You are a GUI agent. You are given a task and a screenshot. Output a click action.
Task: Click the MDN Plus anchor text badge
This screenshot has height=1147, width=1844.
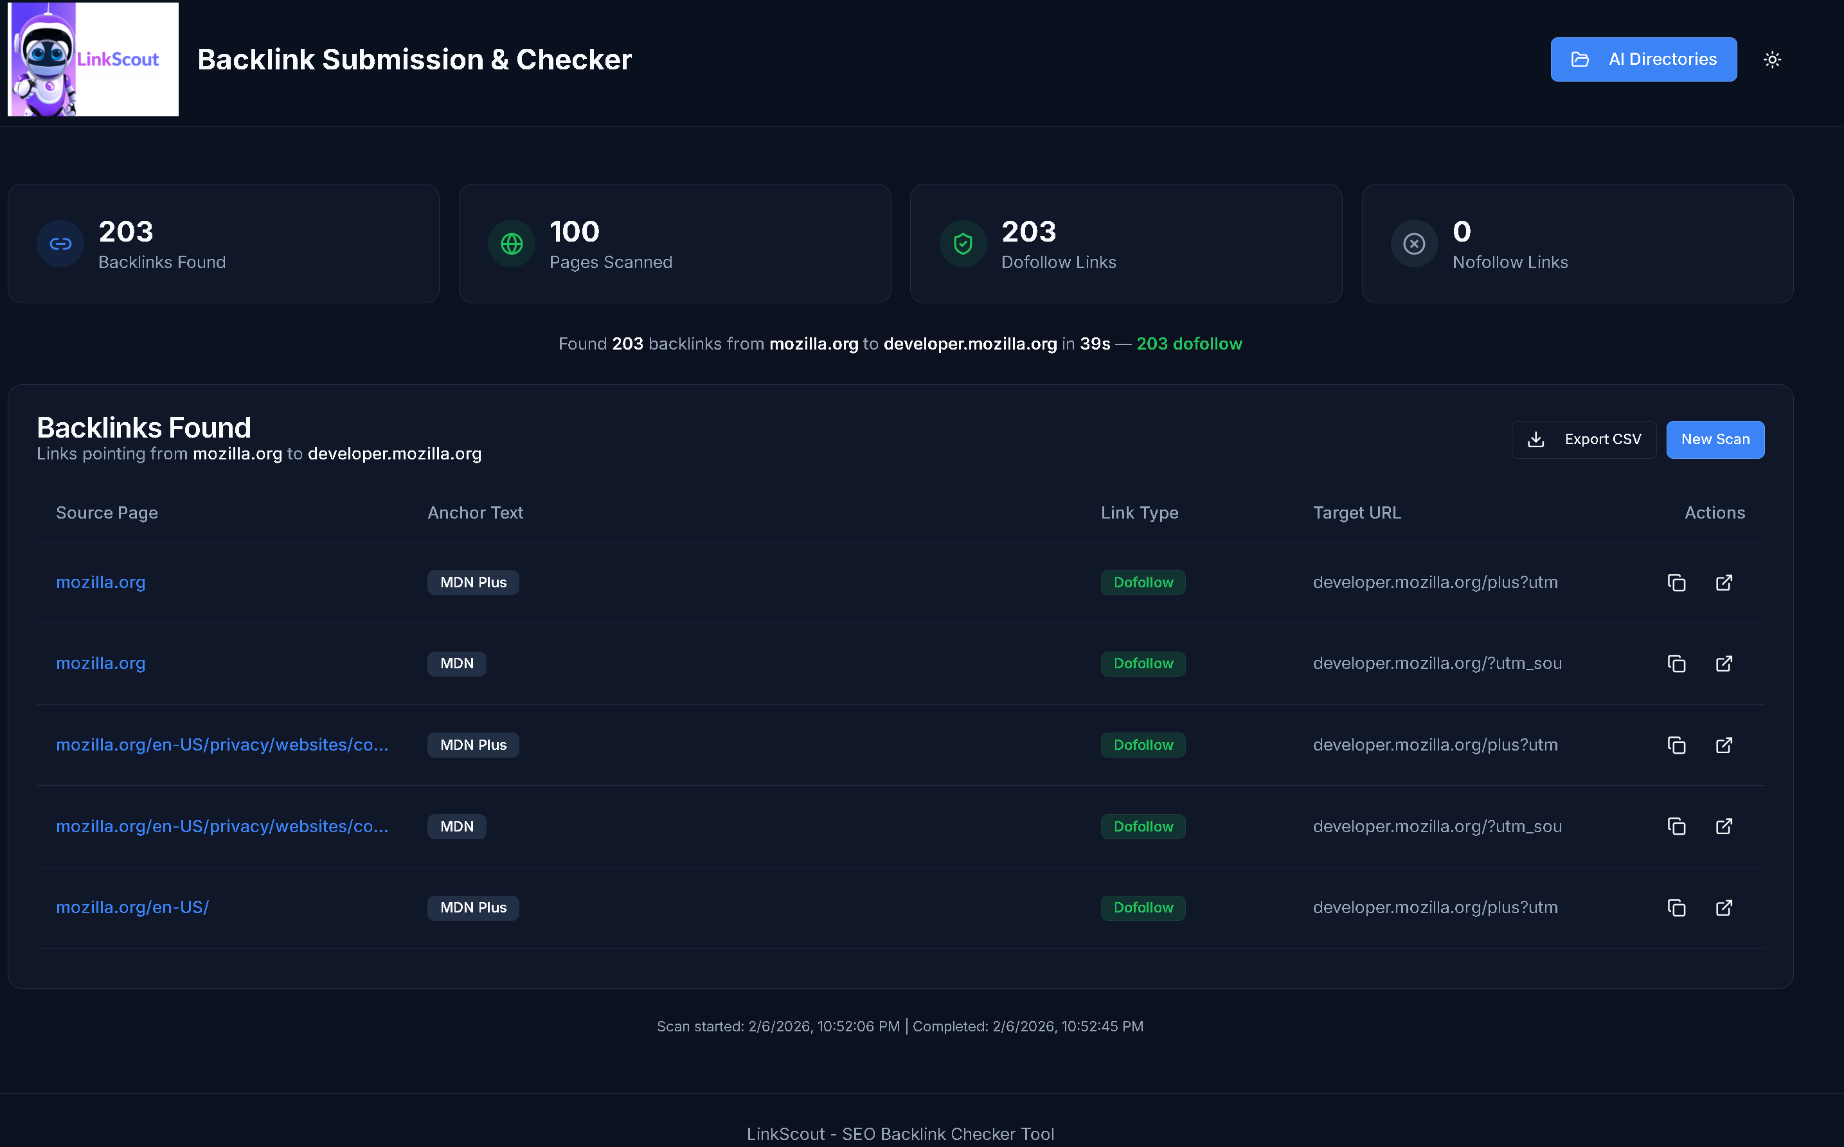pyautogui.click(x=472, y=582)
